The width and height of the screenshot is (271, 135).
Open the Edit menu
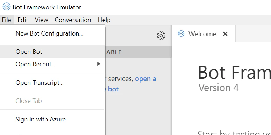pyautogui.click(x=23, y=20)
